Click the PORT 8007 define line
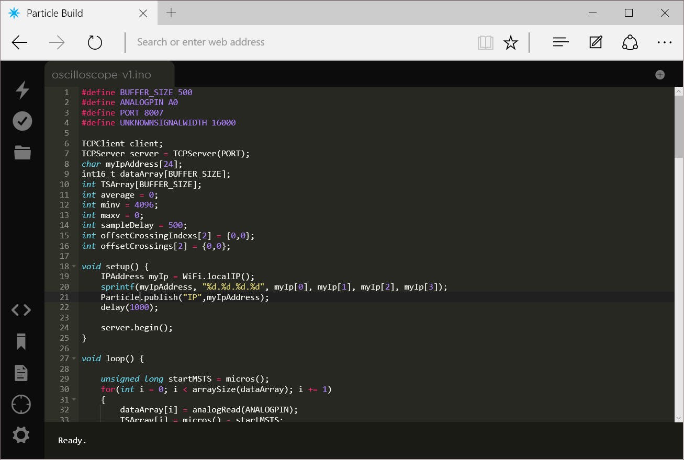This screenshot has width=684, height=460. click(x=122, y=113)
